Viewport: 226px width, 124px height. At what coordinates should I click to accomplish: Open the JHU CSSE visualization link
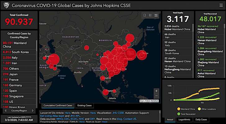click(118, 113)
